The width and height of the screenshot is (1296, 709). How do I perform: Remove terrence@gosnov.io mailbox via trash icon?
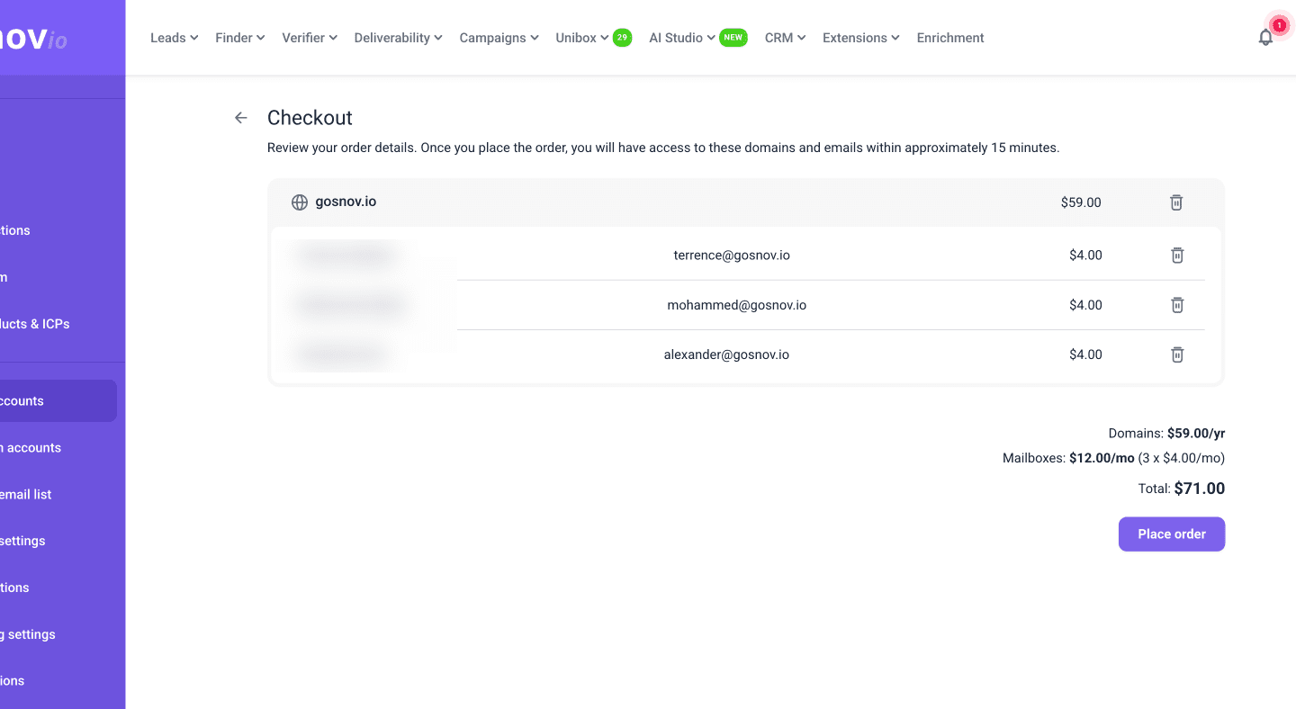[x=1176, y=256]
